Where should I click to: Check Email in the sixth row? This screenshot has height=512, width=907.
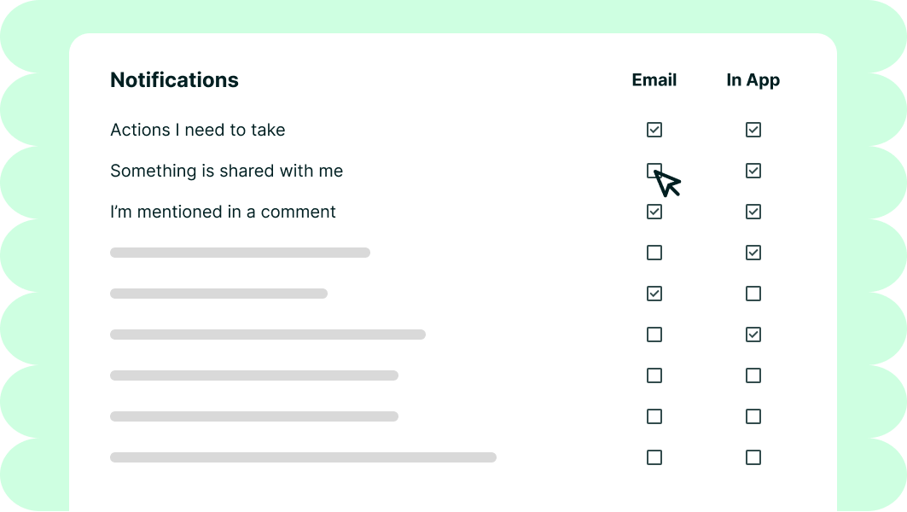pos(654,335)
